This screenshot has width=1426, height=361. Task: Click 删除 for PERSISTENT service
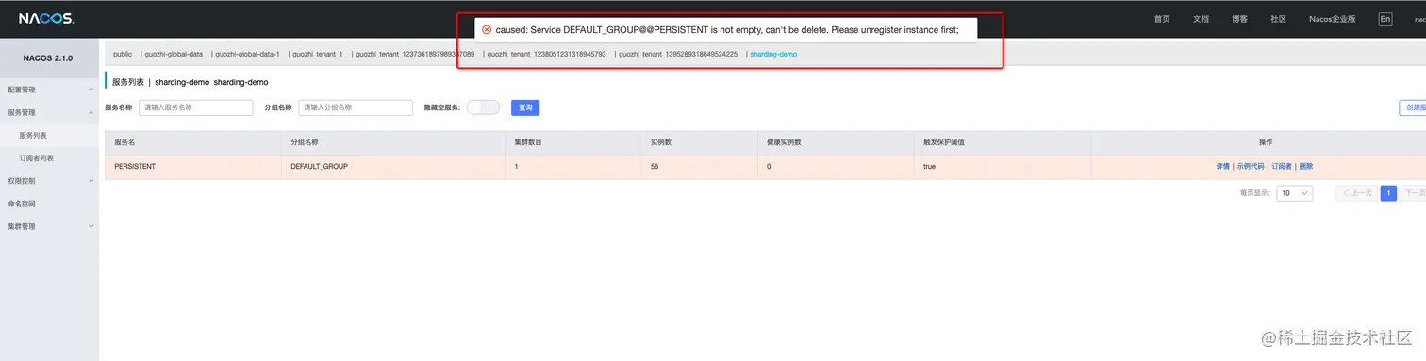[x=1305, y=166]
